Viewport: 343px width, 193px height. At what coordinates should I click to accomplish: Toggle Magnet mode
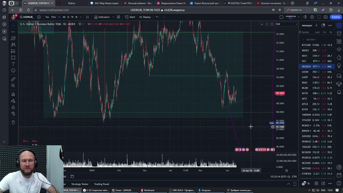point(13,94)
